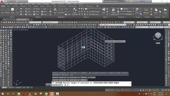Expand the Draw panel
170x96 pixels.
[x=12, y=17]
